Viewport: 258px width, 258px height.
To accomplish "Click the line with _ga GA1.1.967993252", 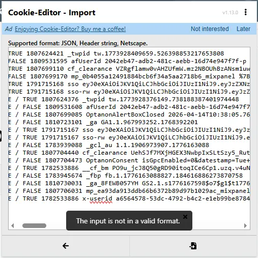I will coord(103,122).
